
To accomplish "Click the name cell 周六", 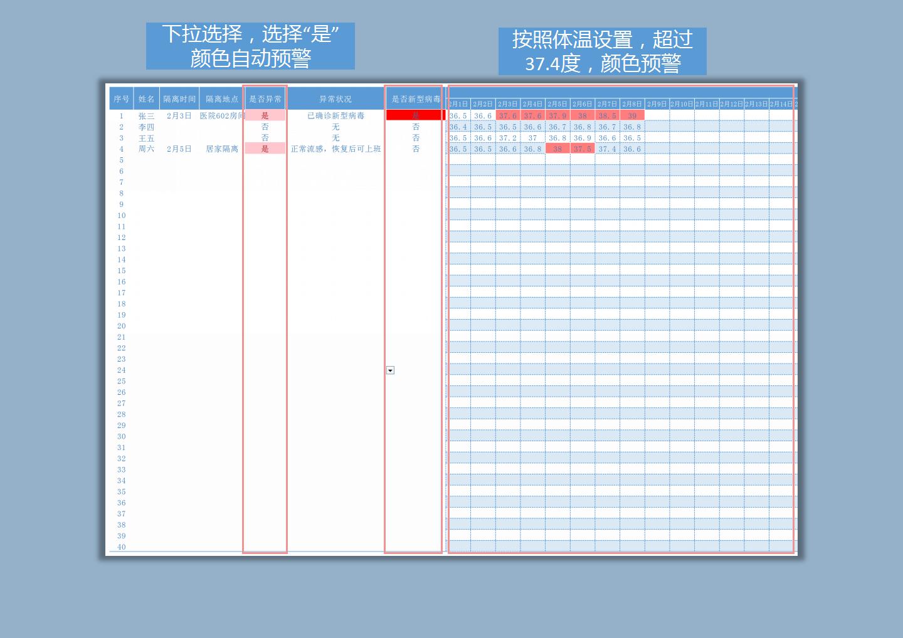I will coord(146,149).
